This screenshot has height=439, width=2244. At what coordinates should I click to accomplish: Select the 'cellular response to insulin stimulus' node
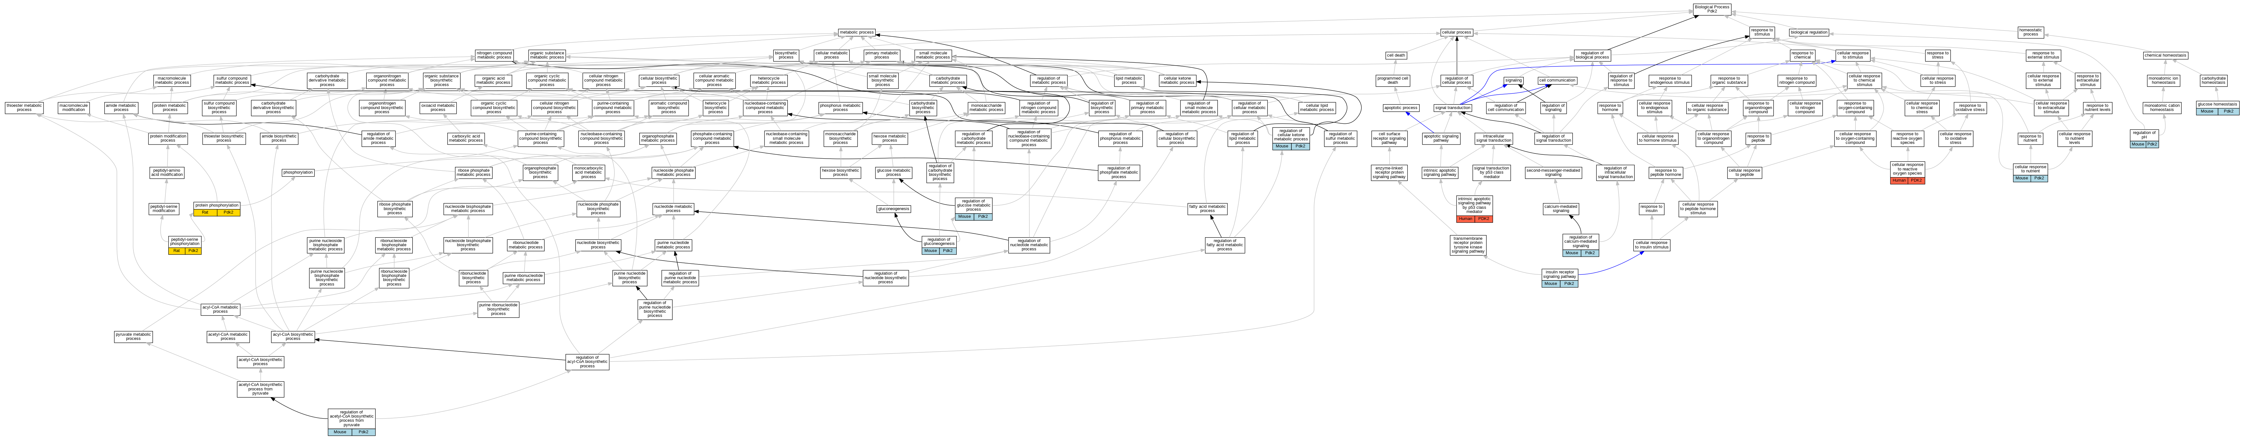click(x=1652, y=246)
